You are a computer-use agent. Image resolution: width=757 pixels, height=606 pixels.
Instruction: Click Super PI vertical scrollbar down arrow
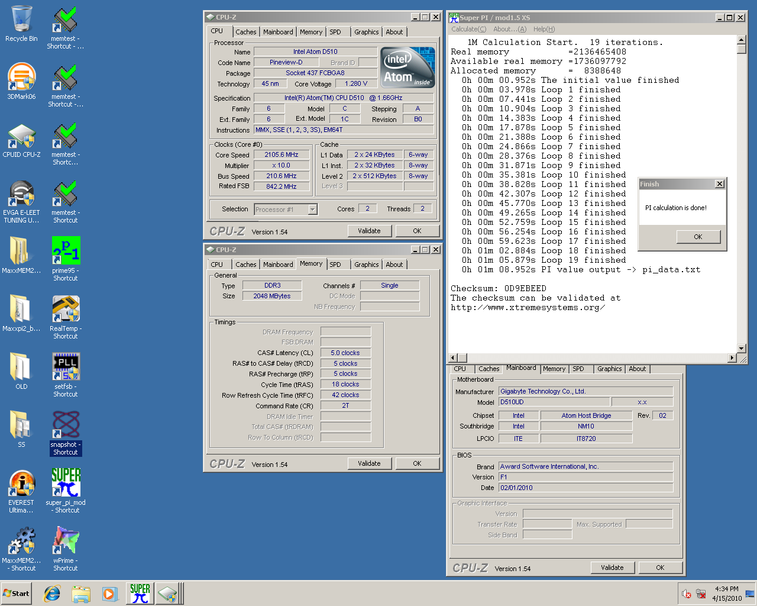pos(742,349)
